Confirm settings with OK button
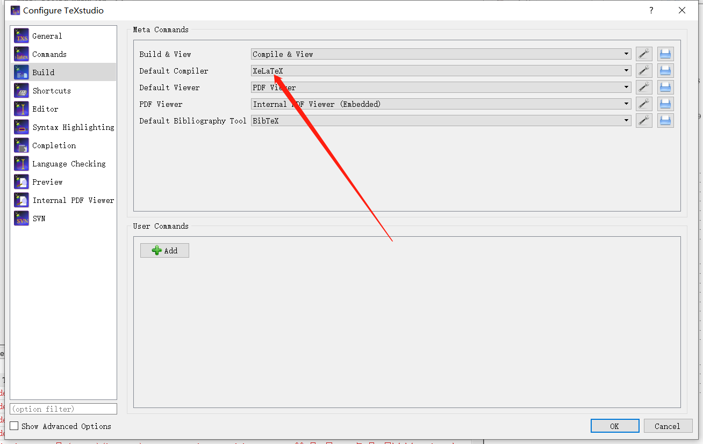The image size is (703, 444). click(x=614, y=426)
